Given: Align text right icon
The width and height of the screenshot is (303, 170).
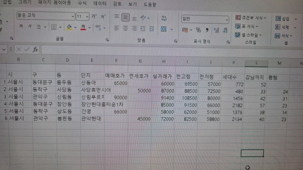Looking at the screenshot, I should point(134,29).
